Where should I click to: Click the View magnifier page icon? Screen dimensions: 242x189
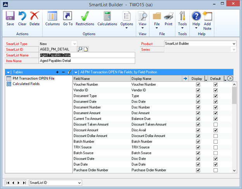pos(142,16)
